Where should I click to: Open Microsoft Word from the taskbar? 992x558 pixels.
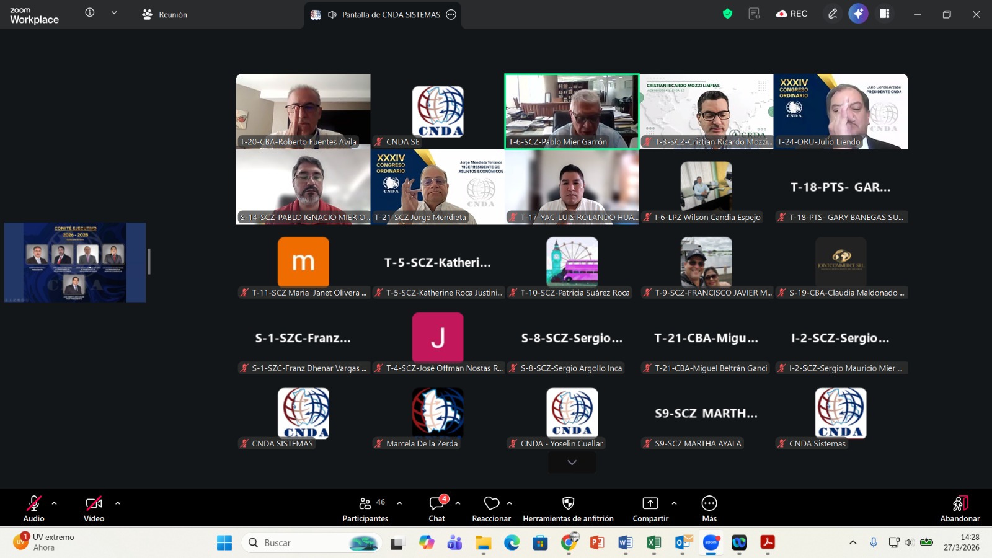click(x=625, y=543)
